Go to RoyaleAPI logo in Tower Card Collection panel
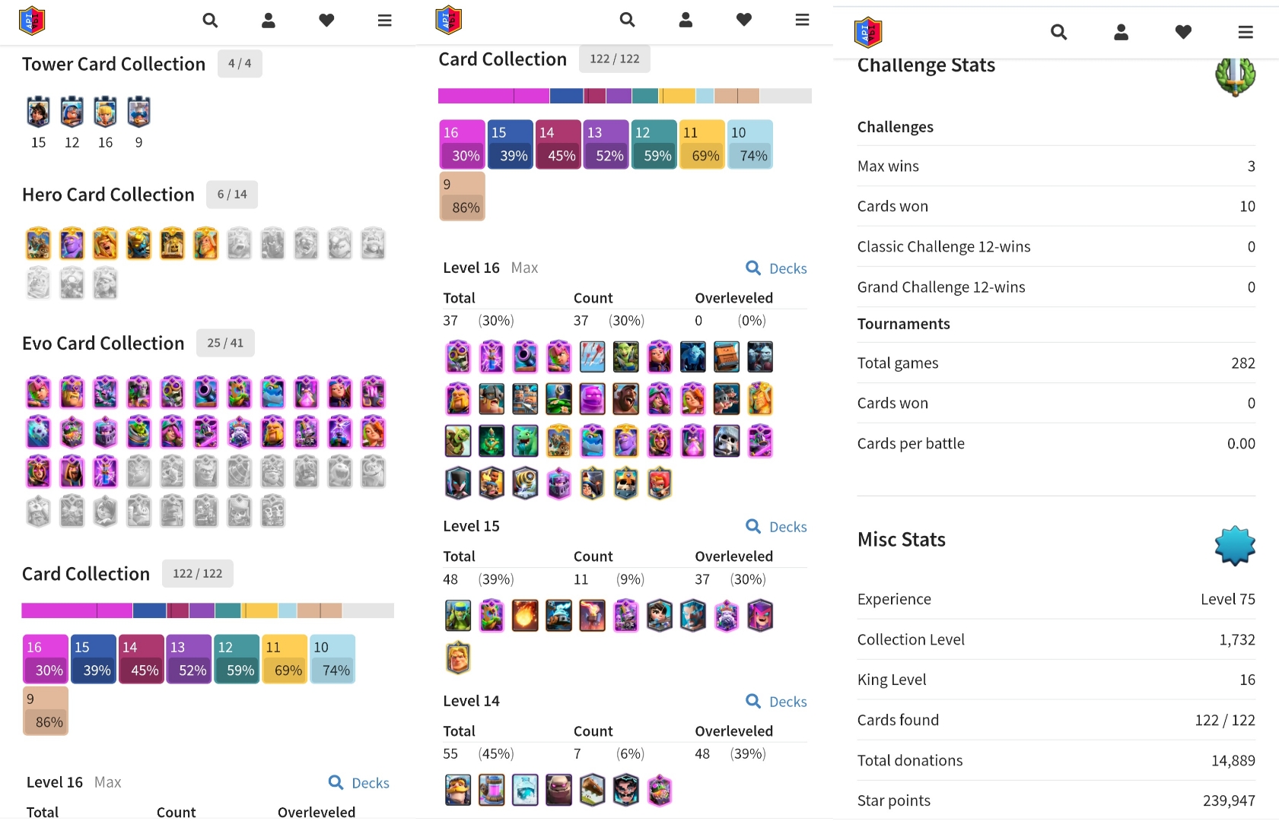This screenshot has height=821, width=1279. [32, 21]
